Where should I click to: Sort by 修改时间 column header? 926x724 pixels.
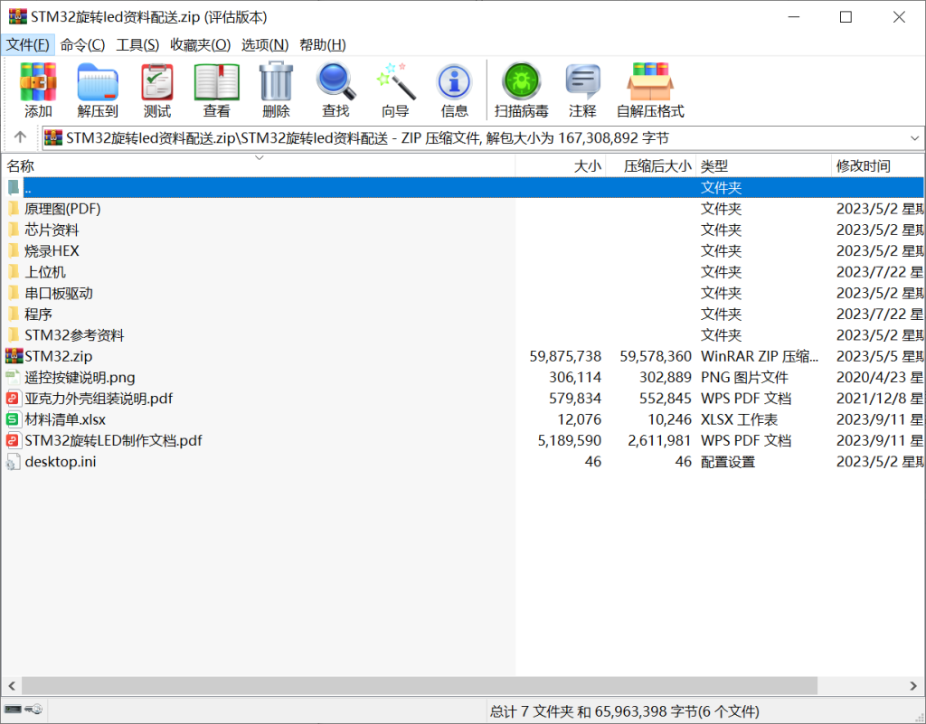point(863,166)
